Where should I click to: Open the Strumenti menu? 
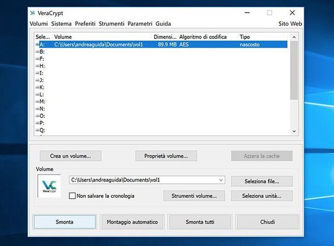111,24
